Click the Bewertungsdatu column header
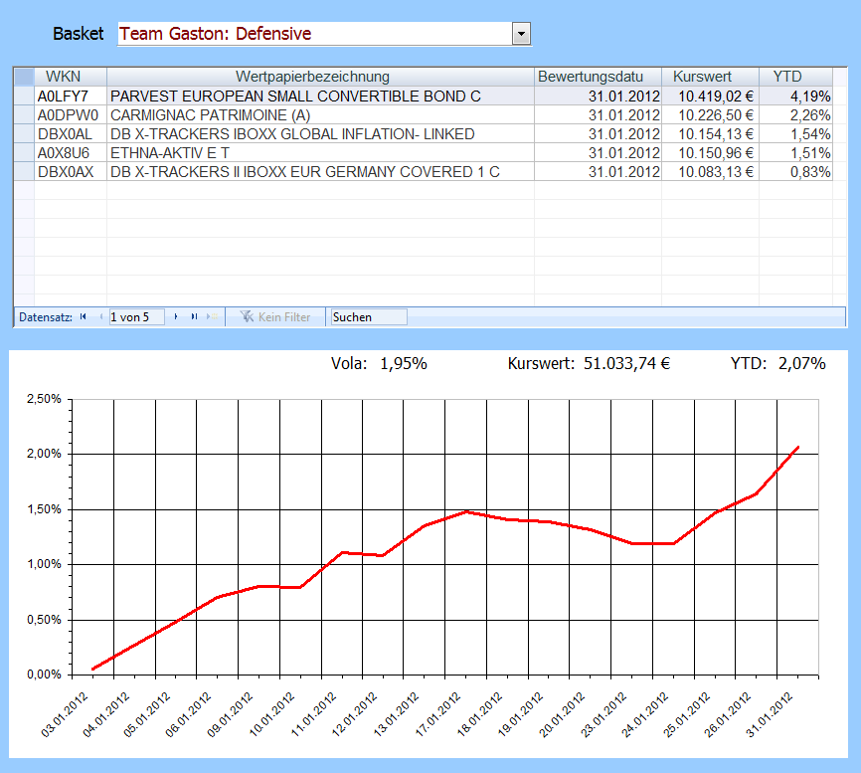 598,77
